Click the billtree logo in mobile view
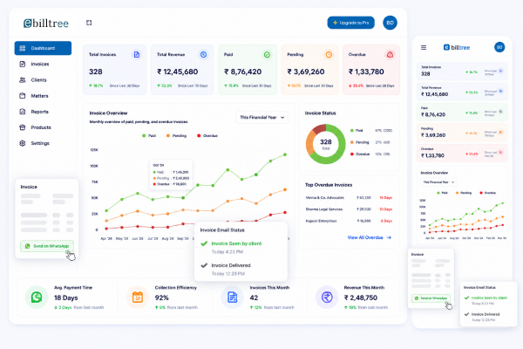 pyautogui.click(x=456, y=47)
